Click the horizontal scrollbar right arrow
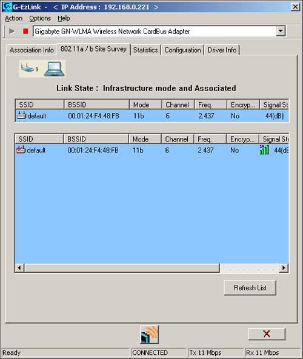 pyautogui.click(x=284, y=268)
